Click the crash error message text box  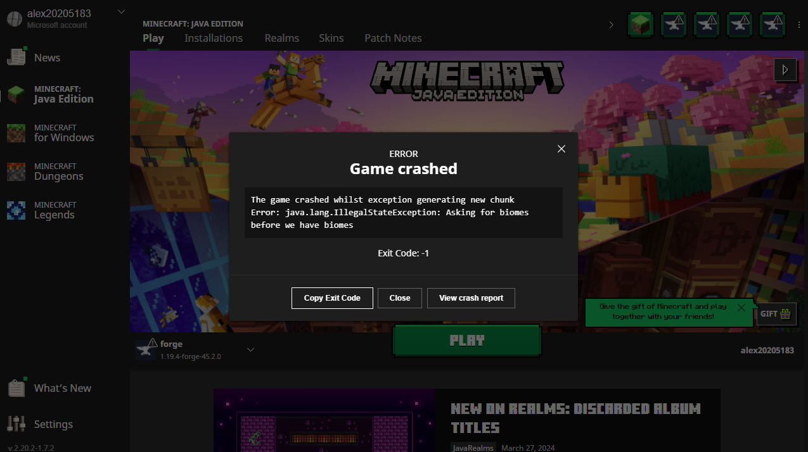tap(404, 213)
